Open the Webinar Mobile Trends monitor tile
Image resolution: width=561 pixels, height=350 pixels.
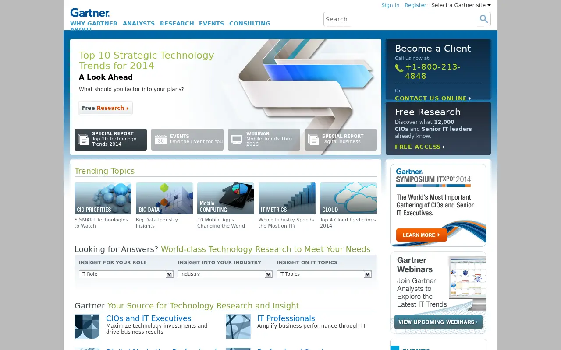pyautogui.click(x=264, y=140)
